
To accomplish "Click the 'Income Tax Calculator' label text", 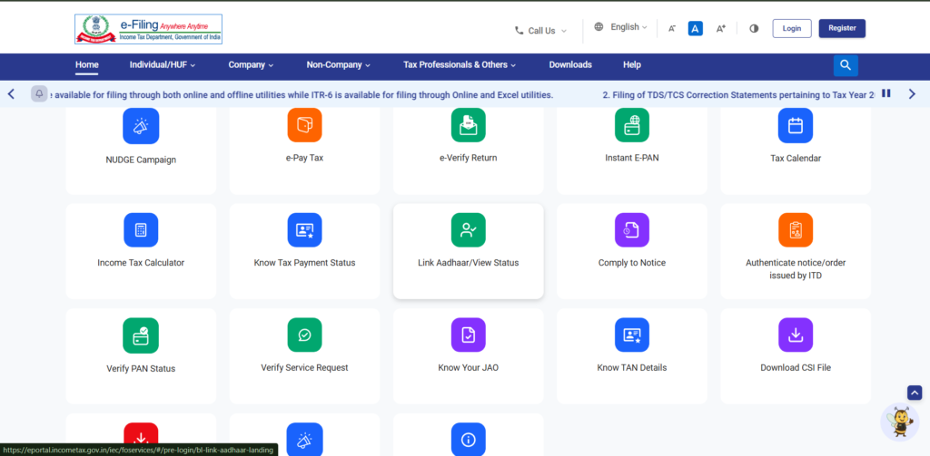I will coord(141,263).
